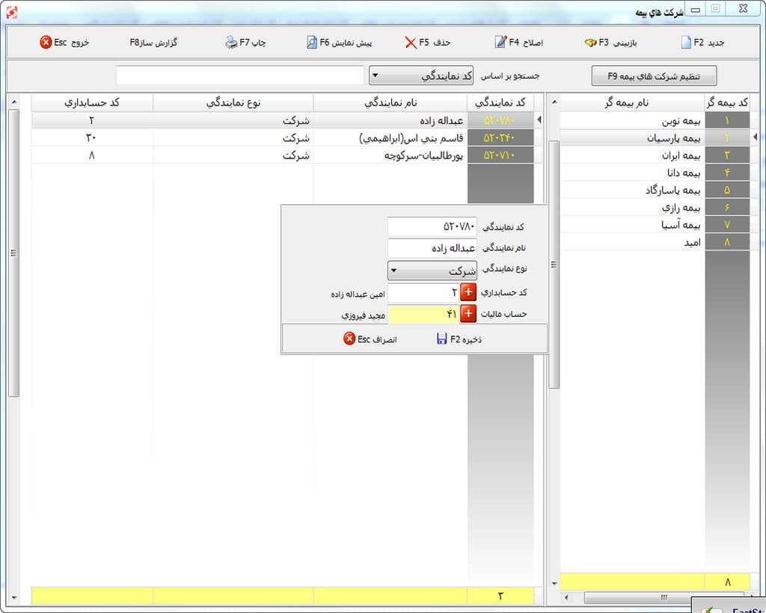Open تنظیم شرکت های بیمه F9 settings
766x613 pixels.
(654, 76)
